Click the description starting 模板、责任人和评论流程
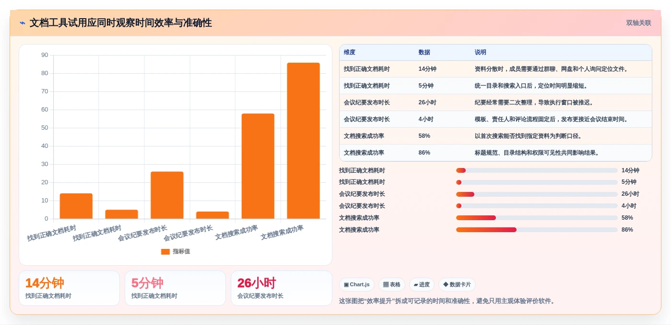671x325 pixels. 552,120
